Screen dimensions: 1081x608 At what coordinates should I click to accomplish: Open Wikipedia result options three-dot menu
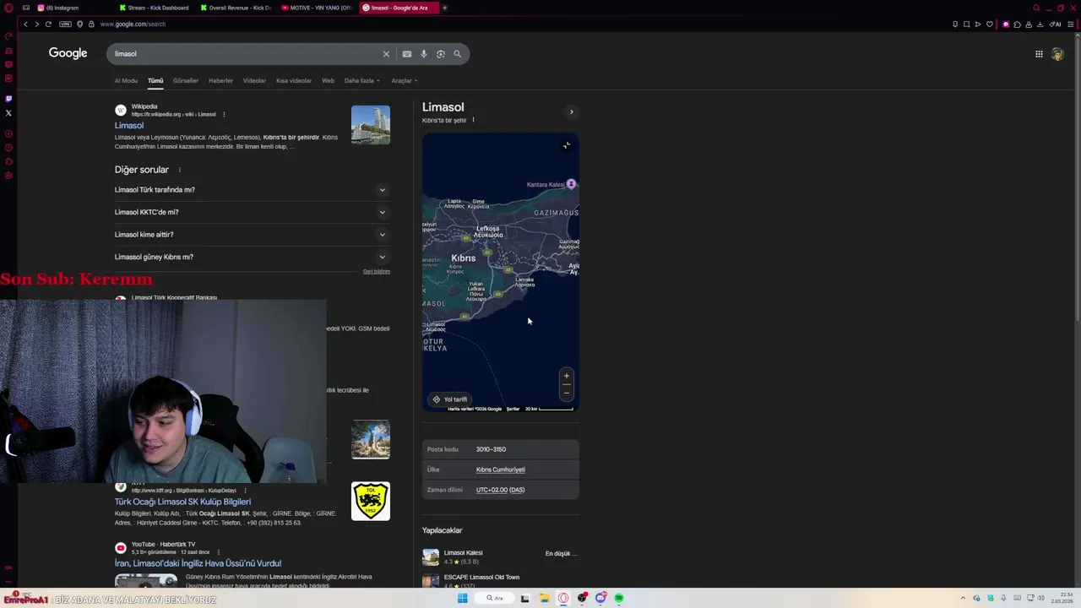point(224,114)
